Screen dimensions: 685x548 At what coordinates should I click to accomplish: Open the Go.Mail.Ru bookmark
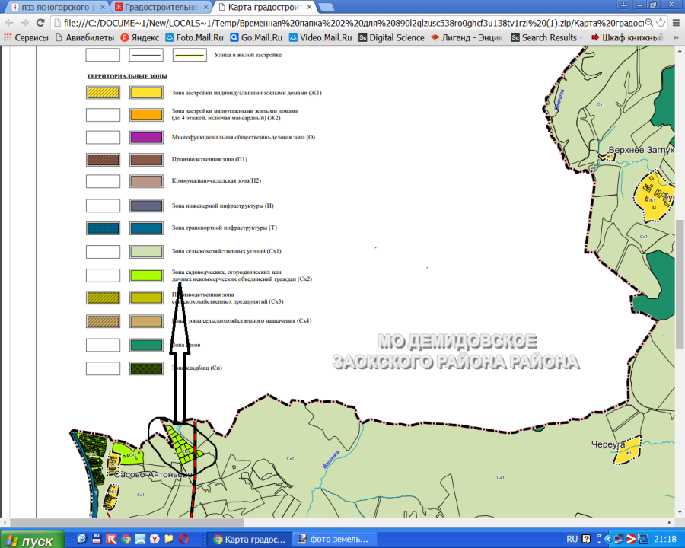[x=256, y=37]
